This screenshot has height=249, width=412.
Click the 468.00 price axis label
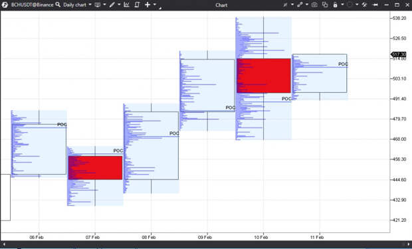(x=399, y=139)
